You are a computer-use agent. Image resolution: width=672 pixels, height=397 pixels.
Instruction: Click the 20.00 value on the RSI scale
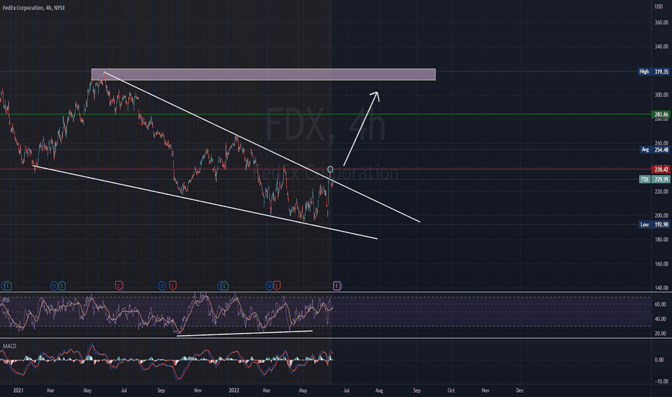(x=660, y=333)
